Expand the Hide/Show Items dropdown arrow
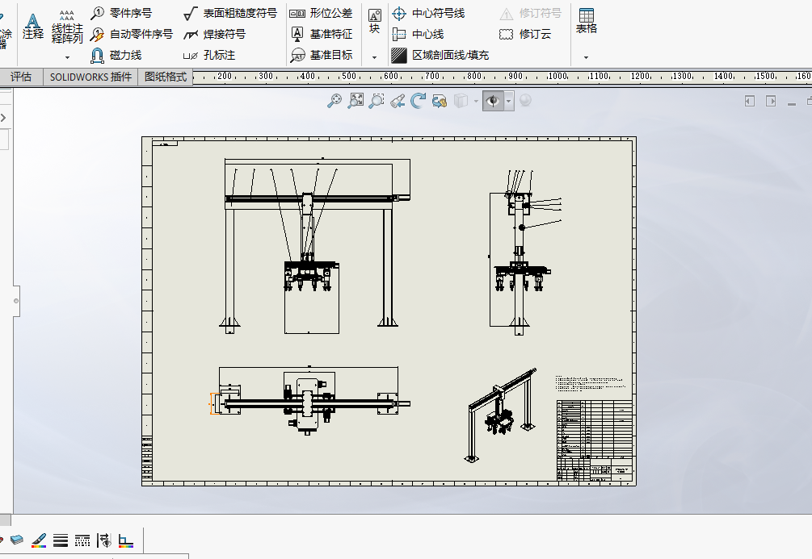The width and height of the screenshot is (812, 559). point(509,101)
